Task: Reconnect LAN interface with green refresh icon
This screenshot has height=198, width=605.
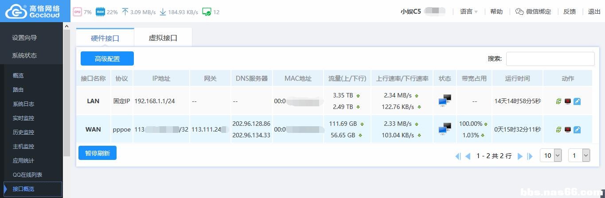Action: pyautogui.click(x=558, y=101)
